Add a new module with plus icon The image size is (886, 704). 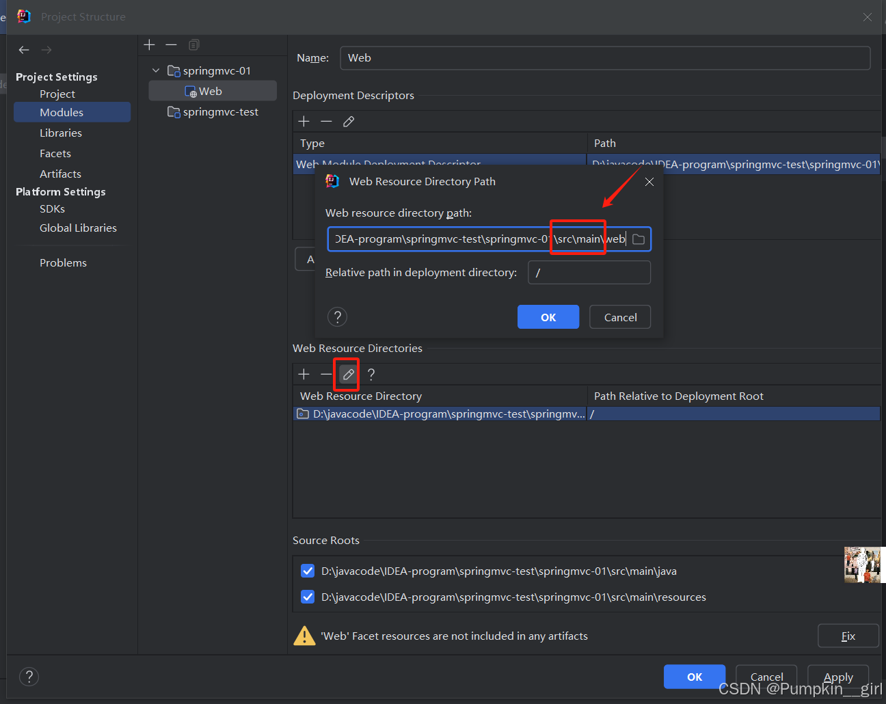pyautogui.click(x=150, y=45)
